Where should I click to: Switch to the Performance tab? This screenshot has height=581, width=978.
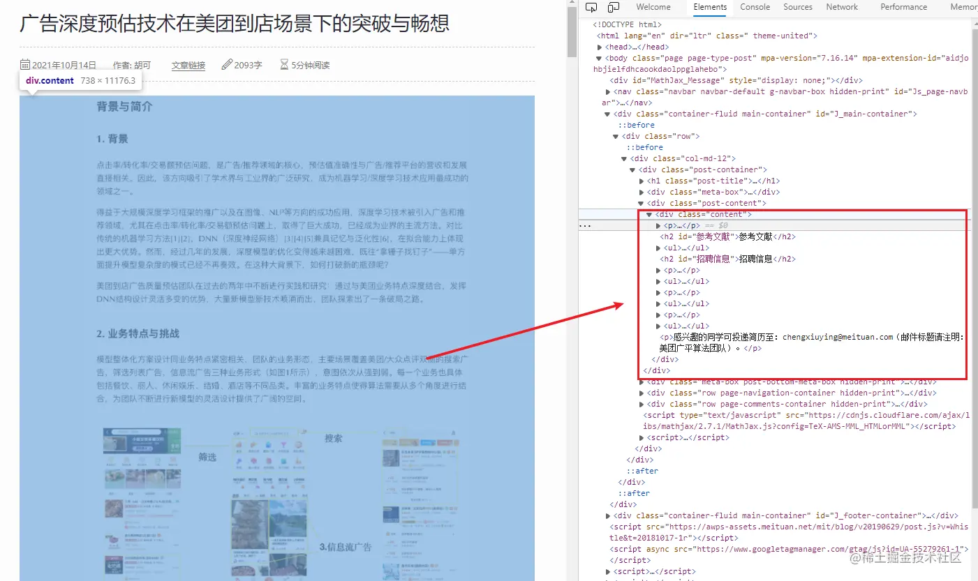[904, 7]
